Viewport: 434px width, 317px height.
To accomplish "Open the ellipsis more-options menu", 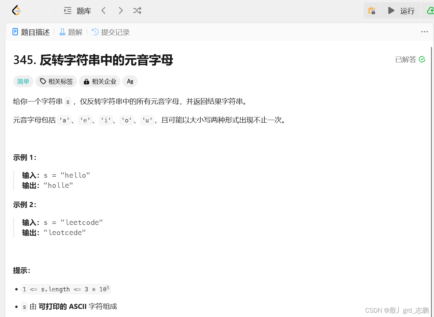I will (424, 32).
